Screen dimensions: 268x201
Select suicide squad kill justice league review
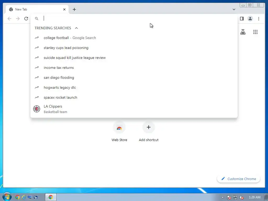click(x=134, y=58)
